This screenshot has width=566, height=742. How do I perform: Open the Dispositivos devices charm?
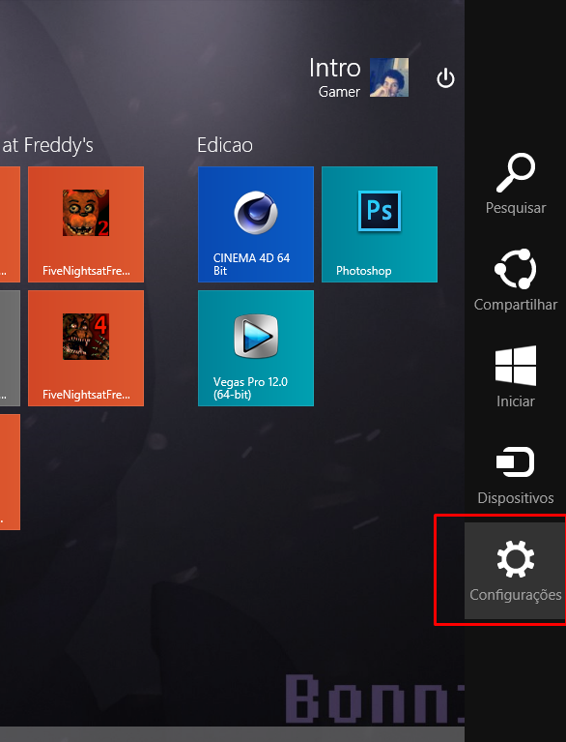pos(515,474)
